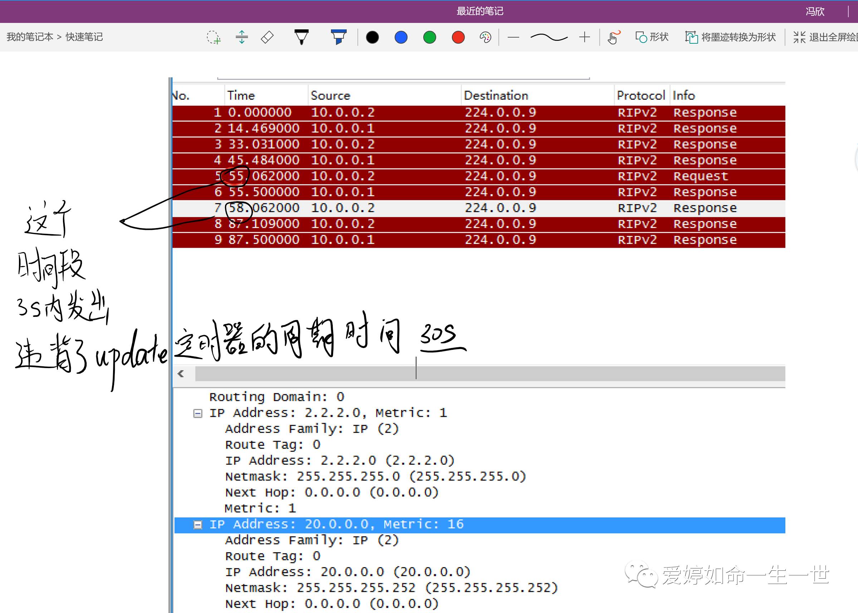Select the eraser tool

pos(267,37)
